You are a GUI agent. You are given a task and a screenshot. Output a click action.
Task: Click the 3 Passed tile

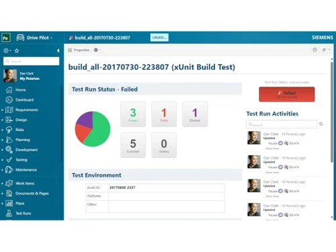coord(133,114)
